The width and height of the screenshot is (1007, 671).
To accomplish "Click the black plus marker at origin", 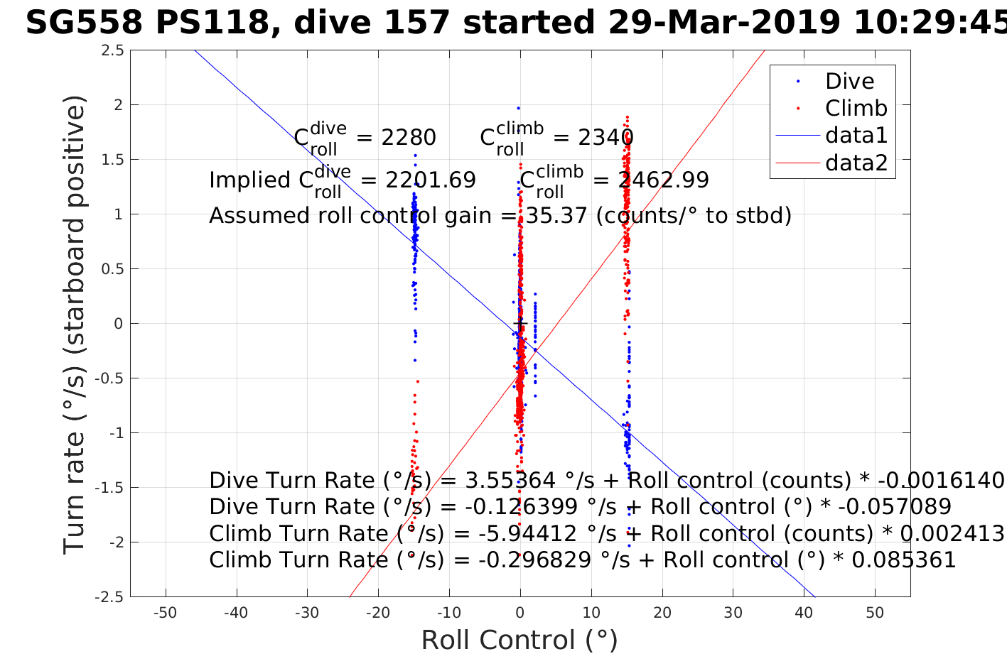I will click(x=520, y=324).
